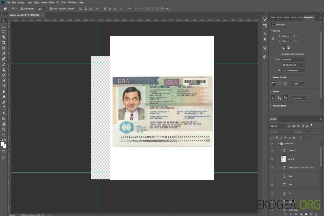Select the Brush tool
The height and width of the screenshot is (216, 324).
click(x=4, y=64)
